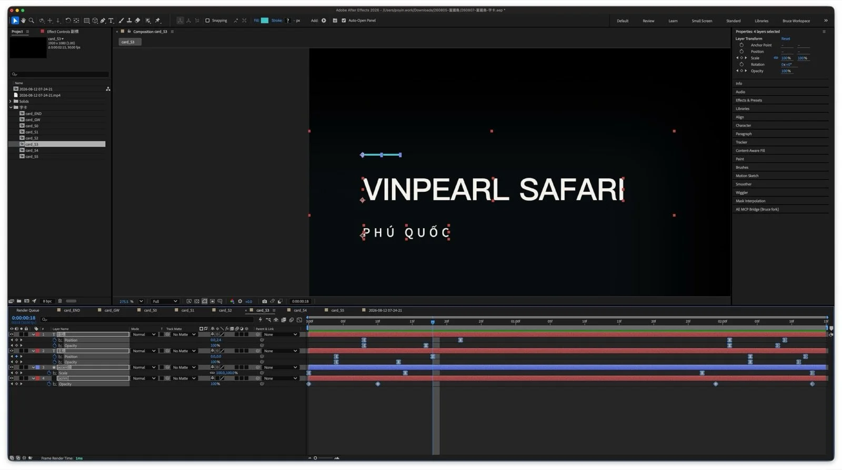
Task: Hide layer 2 with its eye icon
Action: [x=12, y=351]
